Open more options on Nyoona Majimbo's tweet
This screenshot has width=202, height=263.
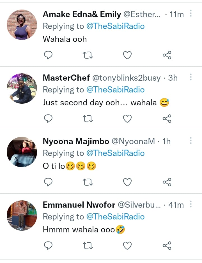(x=191, y=140)
